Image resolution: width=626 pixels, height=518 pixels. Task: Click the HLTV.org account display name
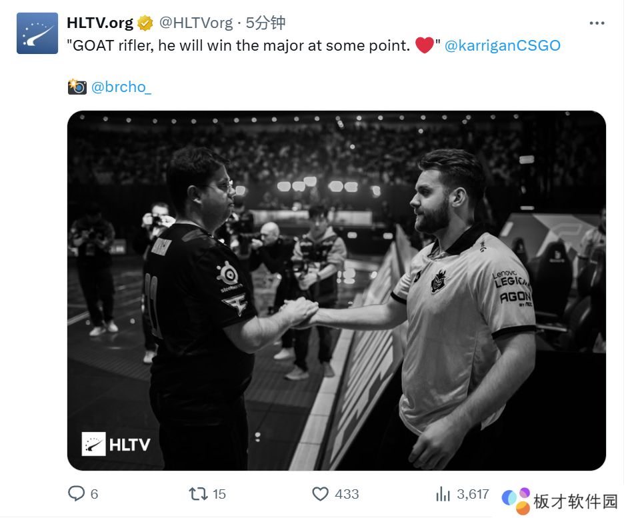(100, 23)
